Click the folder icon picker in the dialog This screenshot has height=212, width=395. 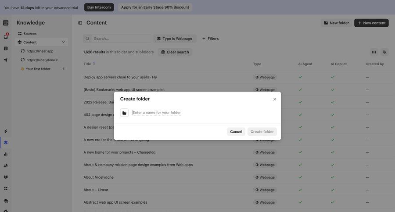124,113
